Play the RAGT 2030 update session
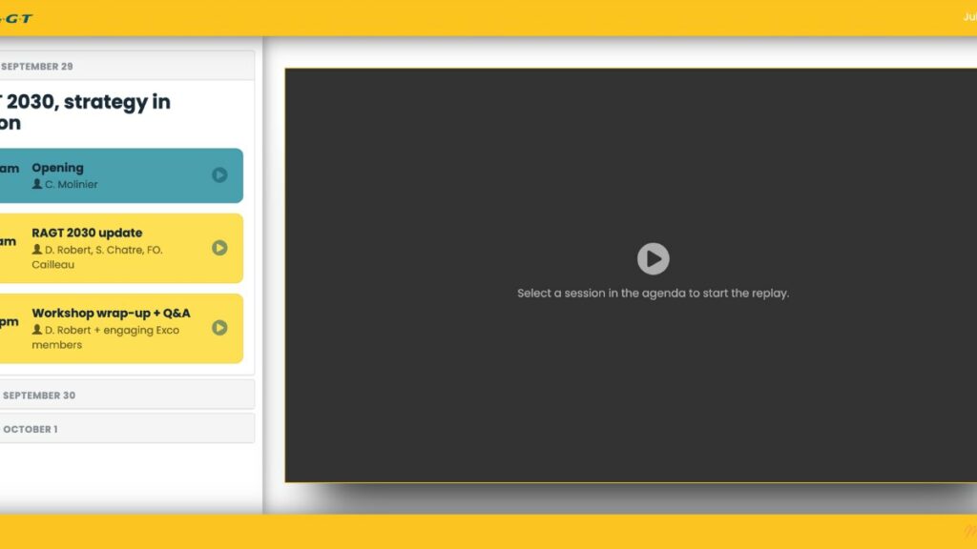The width and height of the screenshot is (977, 549). (x=219, y=248)
